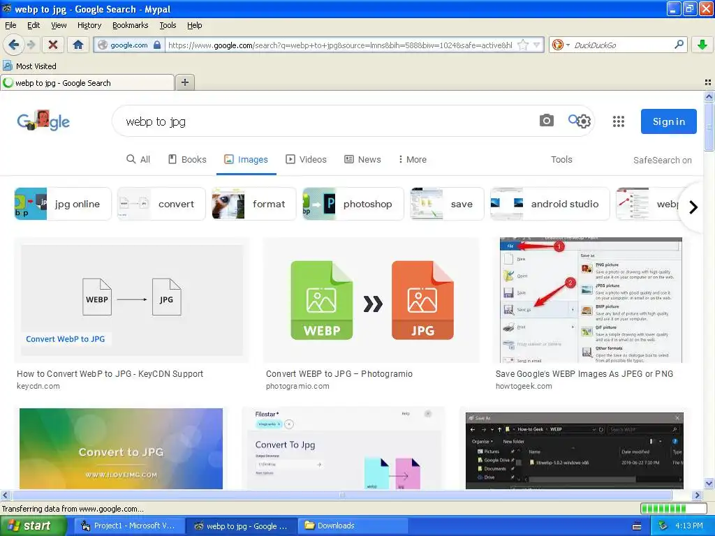Image resolution: width=715 pixels, height=536 pixels.
Task: Open a new tab with the plus button
Action: (x=184, y=82)
